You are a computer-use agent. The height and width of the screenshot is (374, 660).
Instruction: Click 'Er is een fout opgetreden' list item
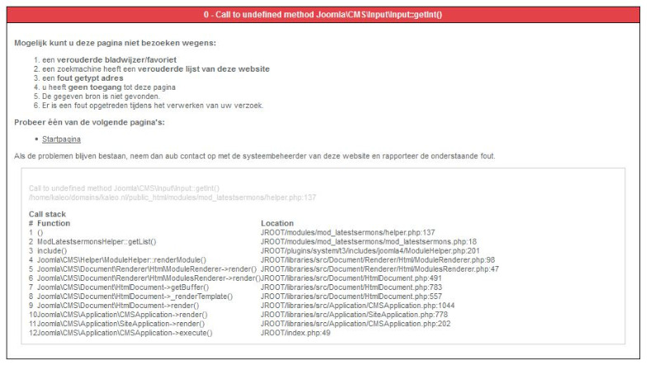(153, 105)
